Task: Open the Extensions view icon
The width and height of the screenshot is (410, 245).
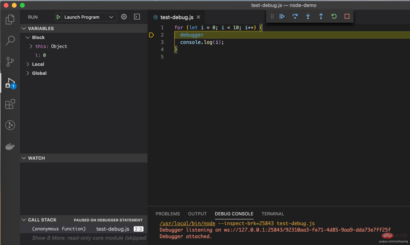Action: 10,104
